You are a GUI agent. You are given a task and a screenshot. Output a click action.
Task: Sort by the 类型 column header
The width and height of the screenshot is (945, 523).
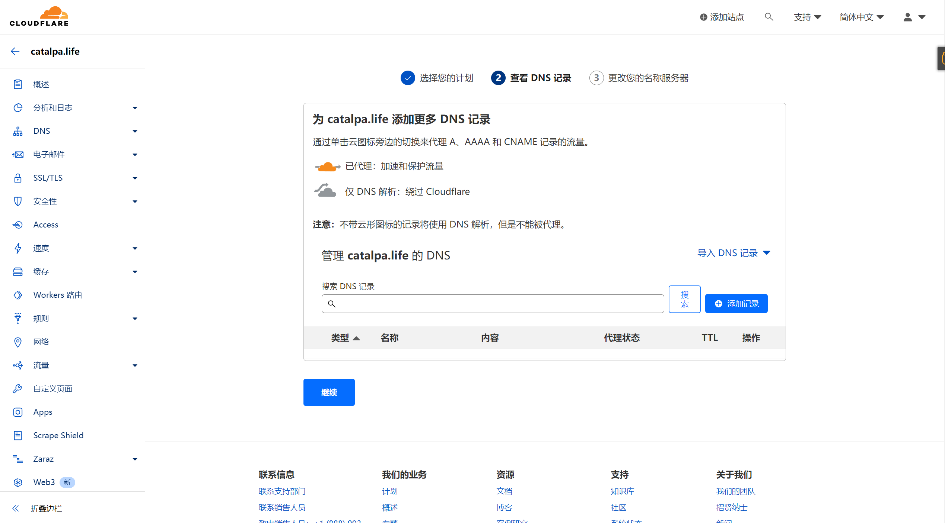tap(345, 338)
